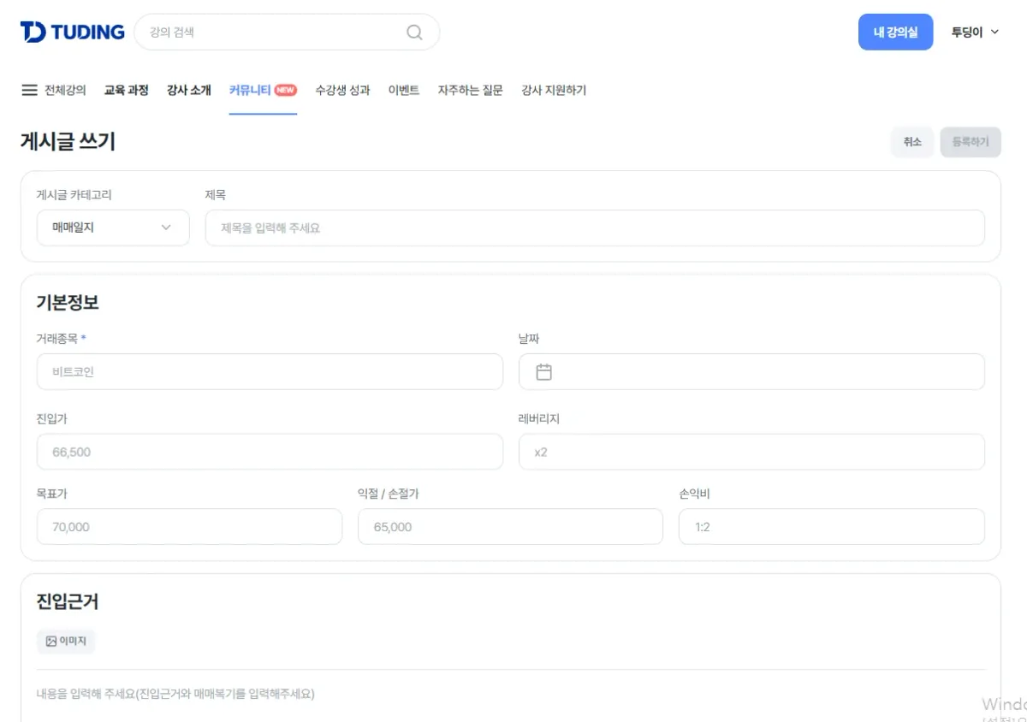Open 내 강의실
The width and height of the screenshot is (1027, 722).
point(895,33)
